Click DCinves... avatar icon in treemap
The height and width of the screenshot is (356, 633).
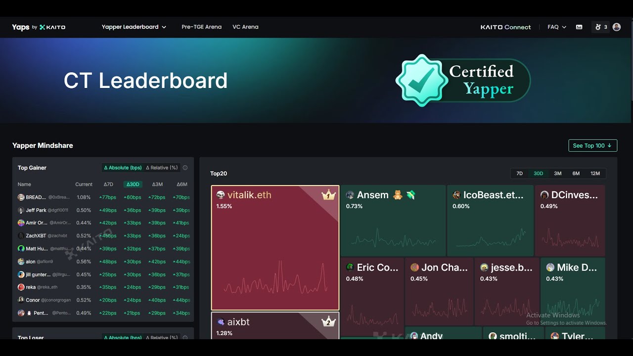click(x=544, y=195)
